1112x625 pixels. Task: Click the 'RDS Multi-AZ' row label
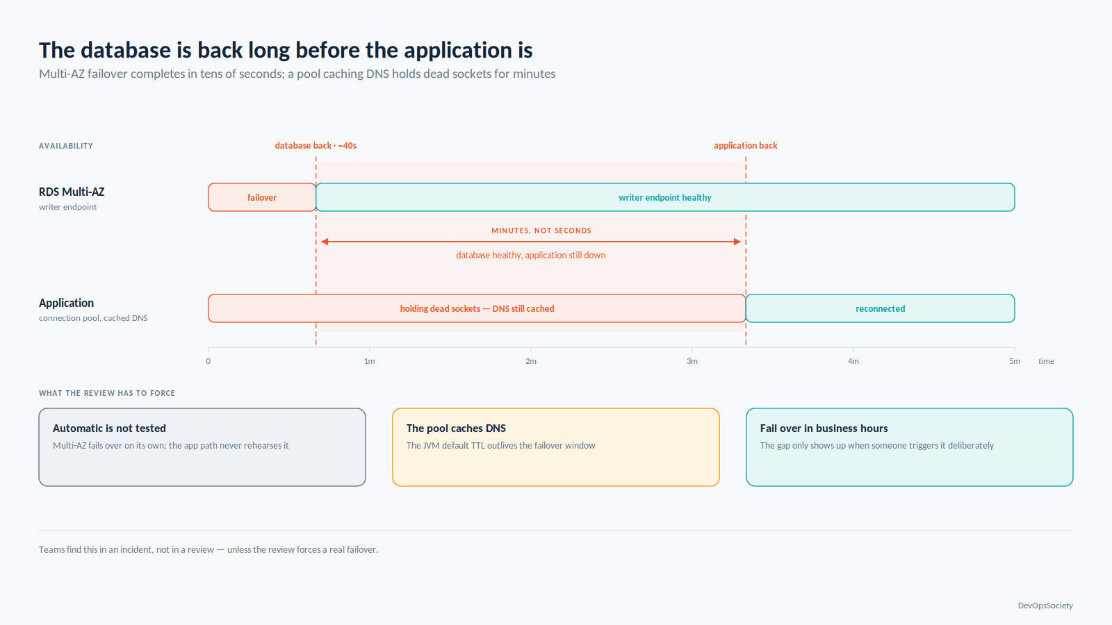tap(72, 192)
